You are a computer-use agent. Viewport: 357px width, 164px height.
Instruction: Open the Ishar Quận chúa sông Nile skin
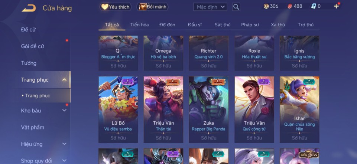point(299,109)
